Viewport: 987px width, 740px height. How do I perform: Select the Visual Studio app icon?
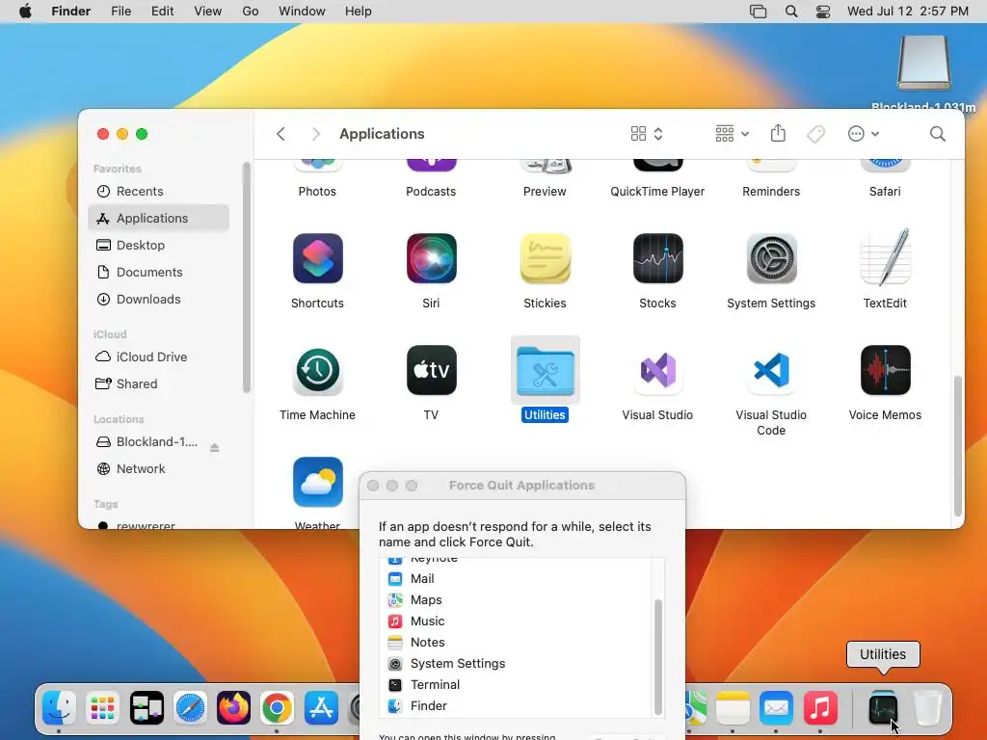[x=657, y=371]
